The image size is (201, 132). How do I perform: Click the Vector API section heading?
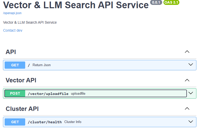point(21,80)
